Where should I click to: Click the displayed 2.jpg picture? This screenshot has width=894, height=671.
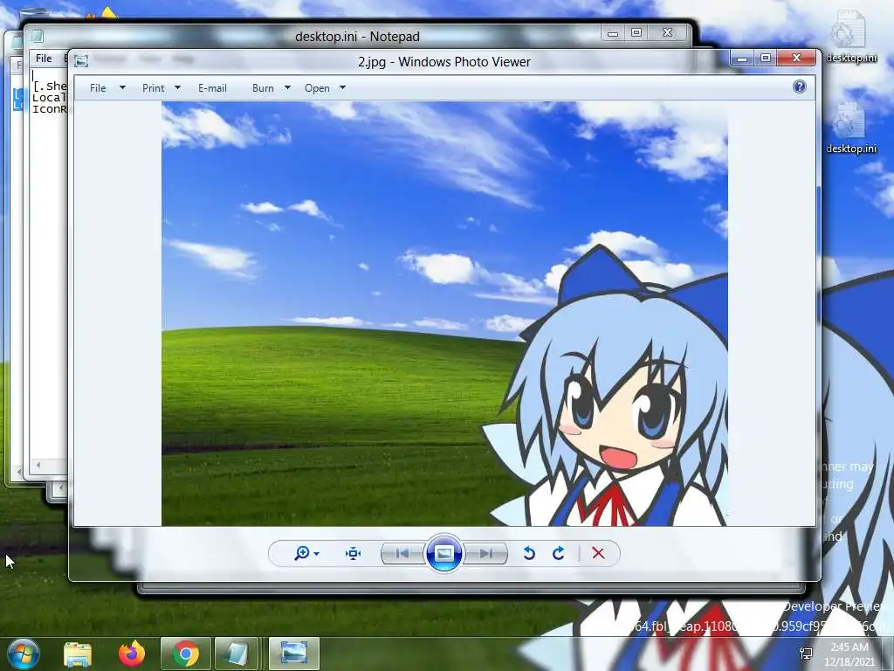point(444,314)
